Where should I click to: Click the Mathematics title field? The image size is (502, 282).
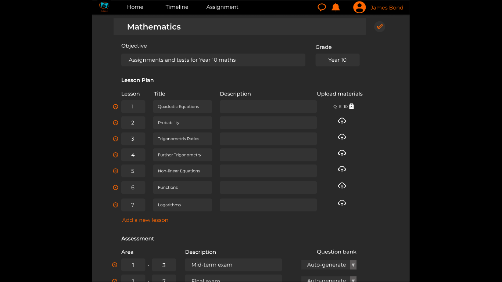(240, 27)
